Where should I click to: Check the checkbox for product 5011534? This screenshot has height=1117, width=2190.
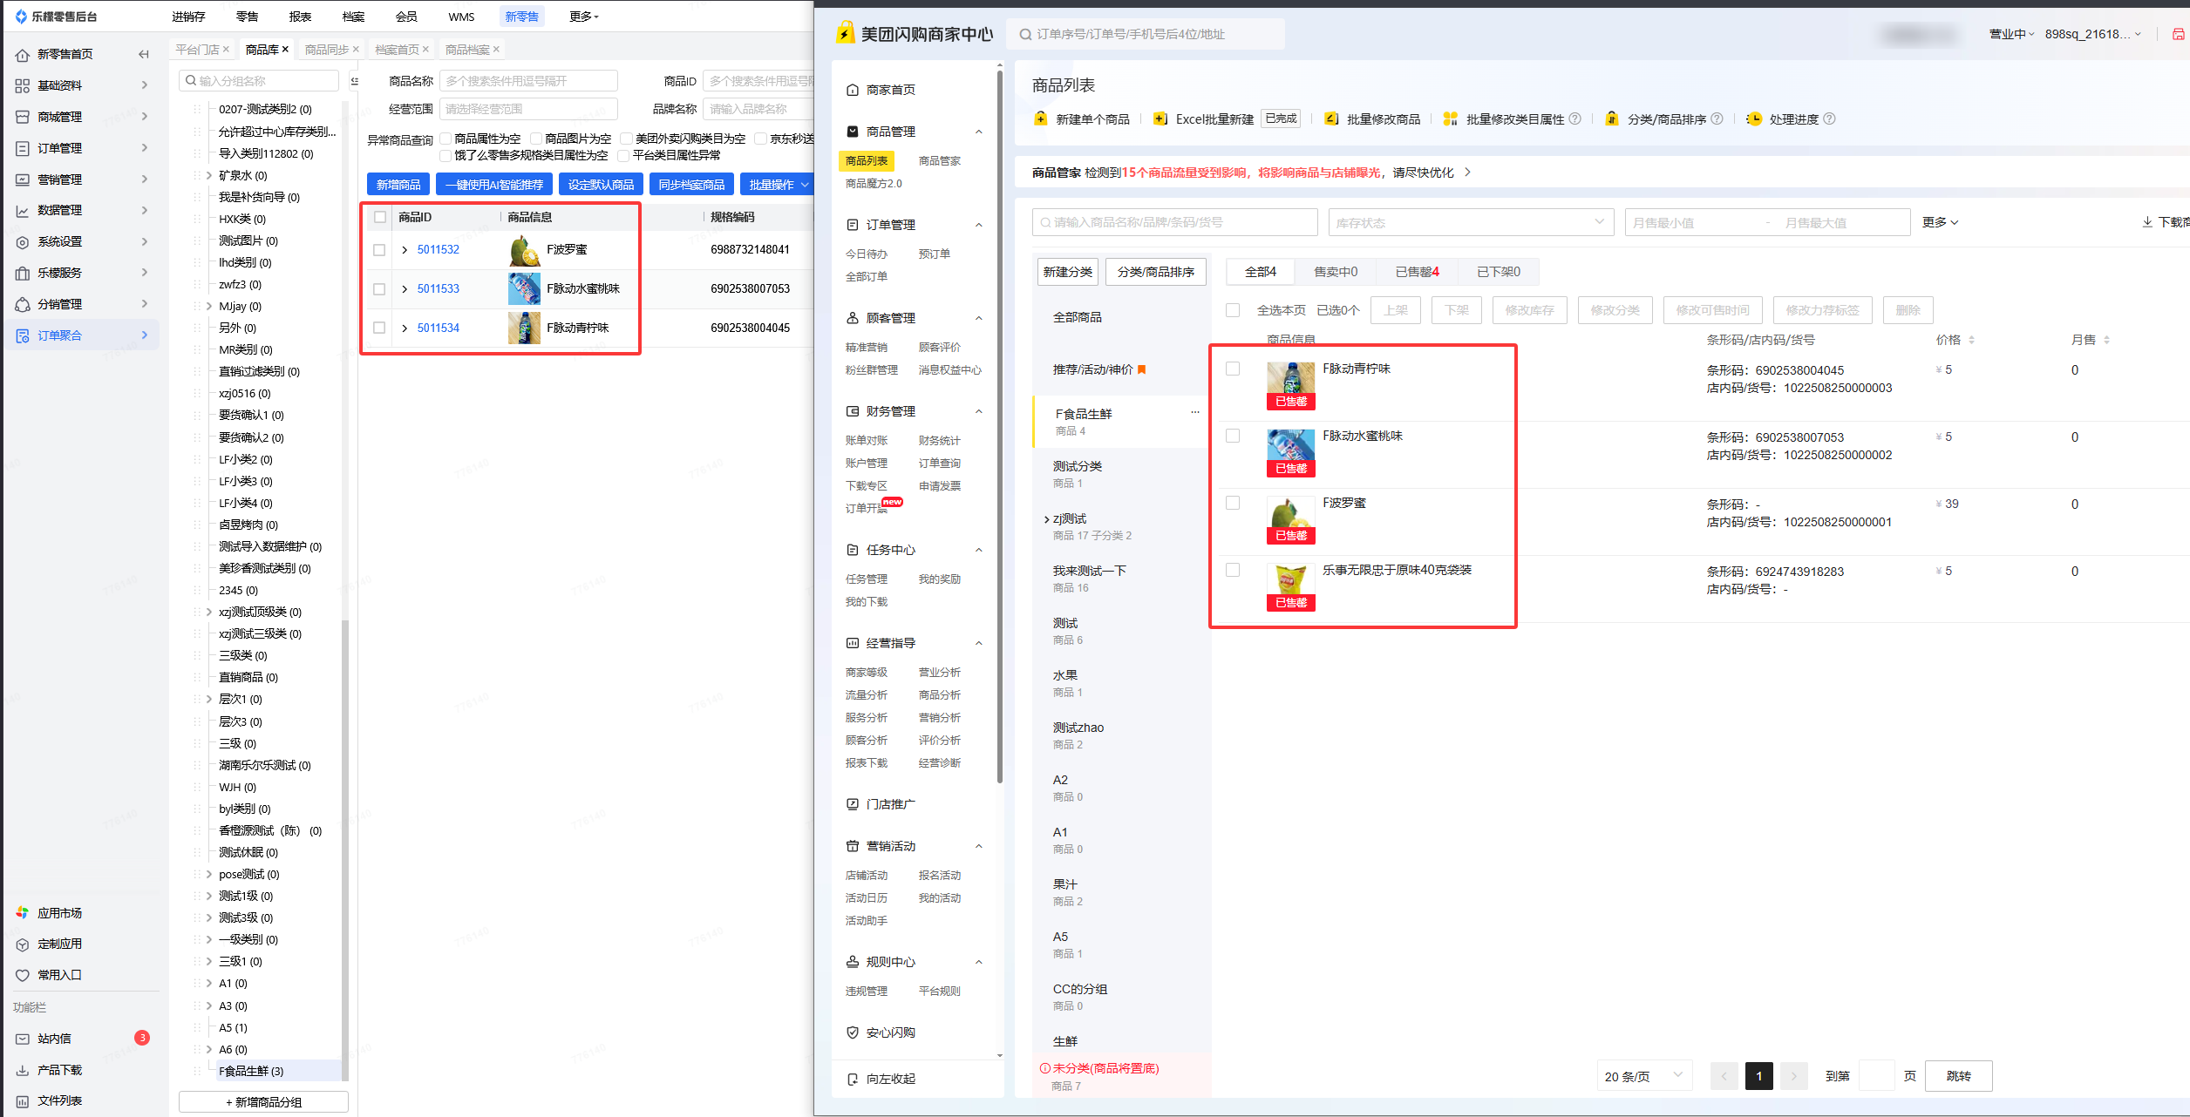click(379, 328)
